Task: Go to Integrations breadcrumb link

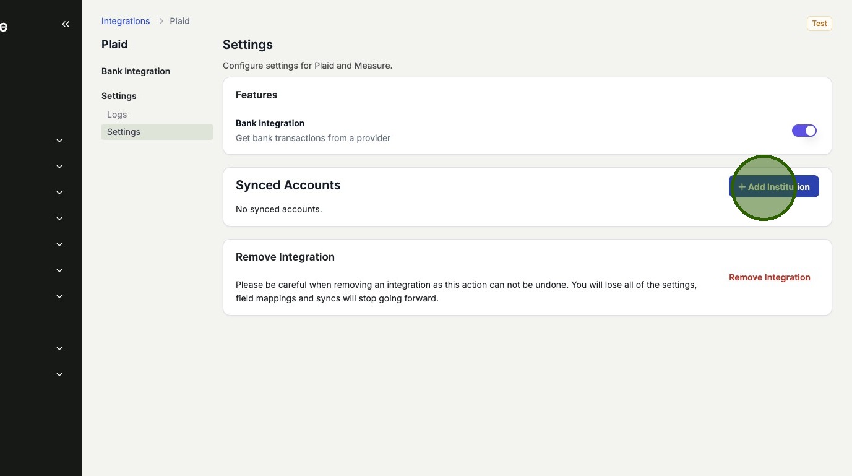Action: (126, 21)
